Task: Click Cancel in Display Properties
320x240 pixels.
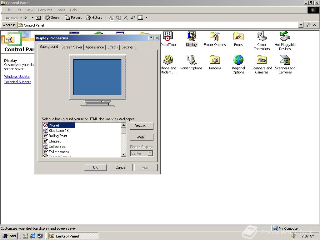Action: [x=121, y=167]
